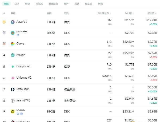The image size is (160, 122).
Task: Switch to the DEX tab
Action: click(17, 4)
